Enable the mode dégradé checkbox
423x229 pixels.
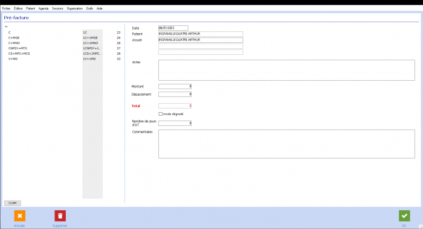pos(161,114)
